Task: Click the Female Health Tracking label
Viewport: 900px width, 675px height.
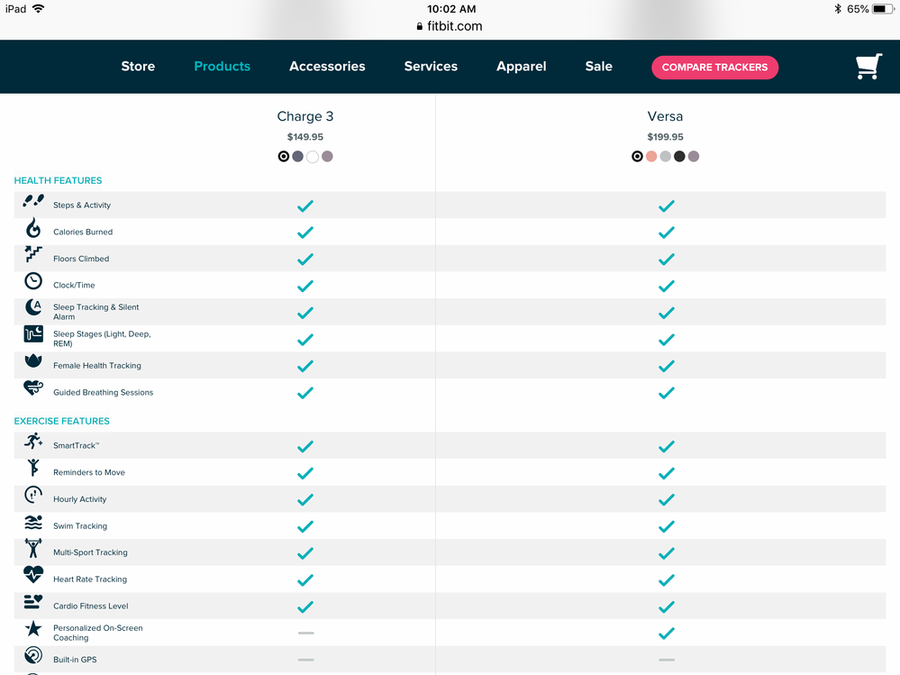Action: (x=97, y=366)
